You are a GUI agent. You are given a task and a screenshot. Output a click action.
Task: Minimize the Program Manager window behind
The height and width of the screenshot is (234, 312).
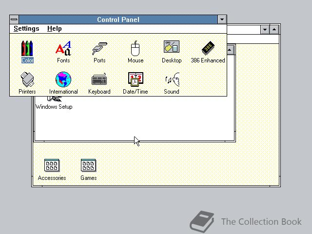(x=265, y=30)
